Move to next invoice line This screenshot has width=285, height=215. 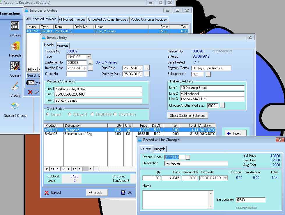pyautogui.click(x=69, y=169)
